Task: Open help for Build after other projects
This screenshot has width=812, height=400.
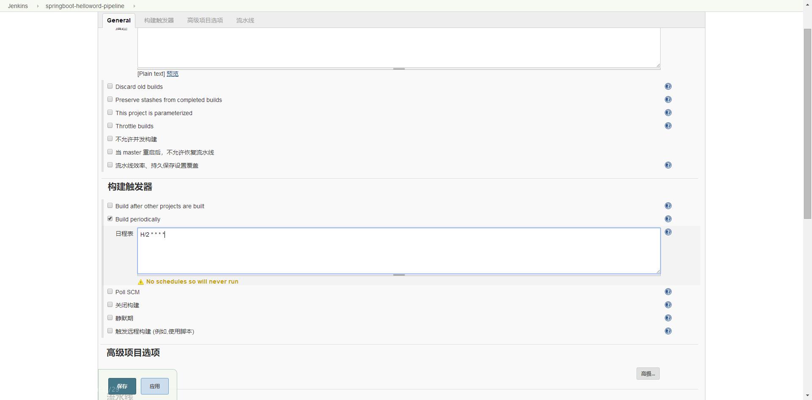Action: pyautogui.click(x=668, y=206)
